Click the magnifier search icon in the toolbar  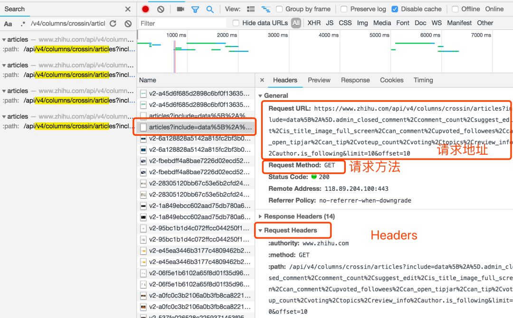pyautogui.click(x=209, y=9)
